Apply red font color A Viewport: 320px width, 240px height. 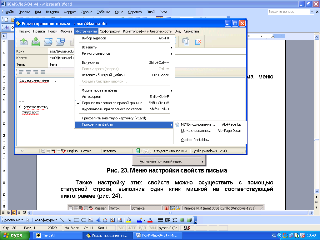click(x=150, y=220)
